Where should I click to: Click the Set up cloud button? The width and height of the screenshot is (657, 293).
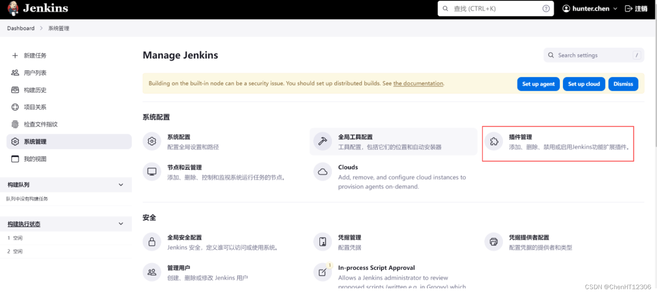point(584,84)
